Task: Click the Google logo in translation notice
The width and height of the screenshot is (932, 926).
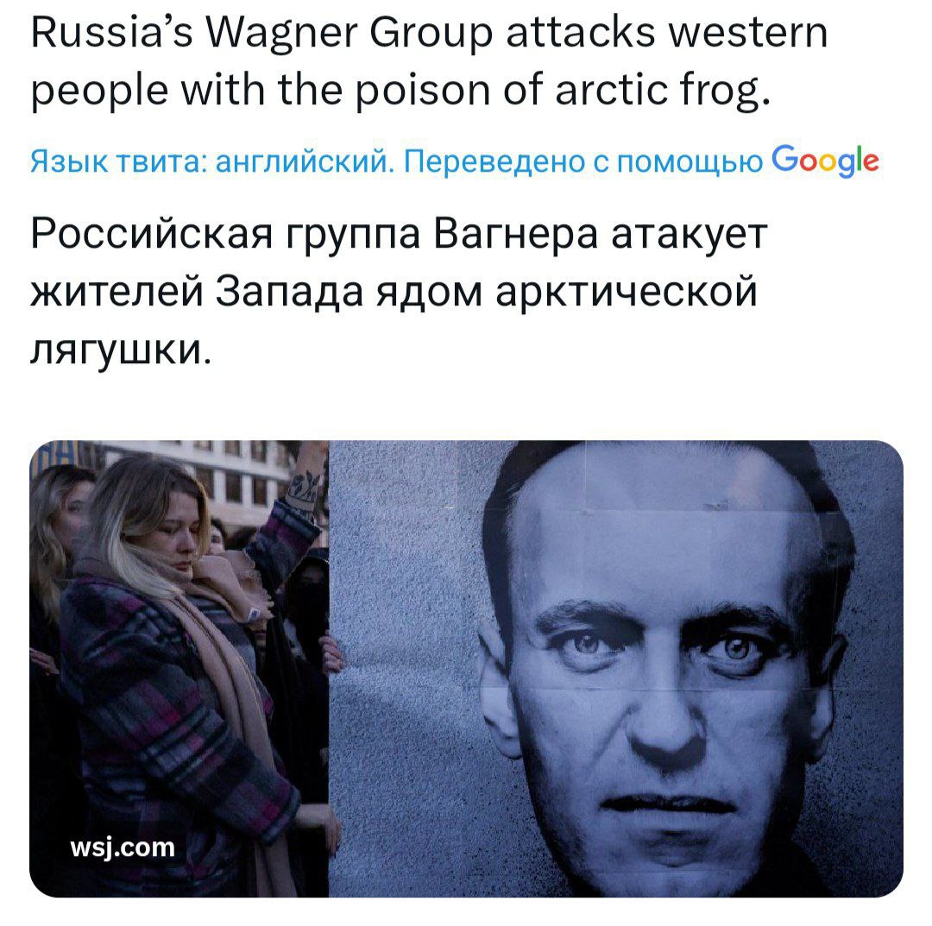Action: (x=825, y=161)
